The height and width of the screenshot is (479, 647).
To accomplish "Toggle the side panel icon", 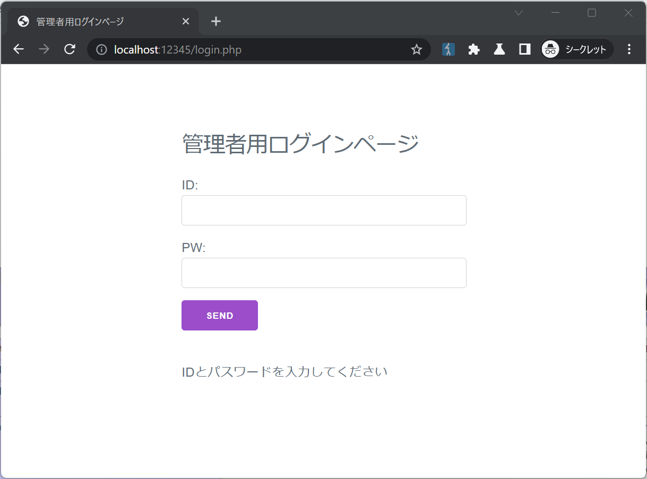I will (x=525, y=49).
